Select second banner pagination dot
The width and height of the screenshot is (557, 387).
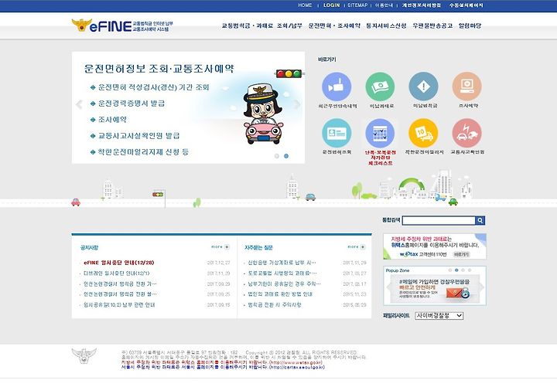(286, 156)
